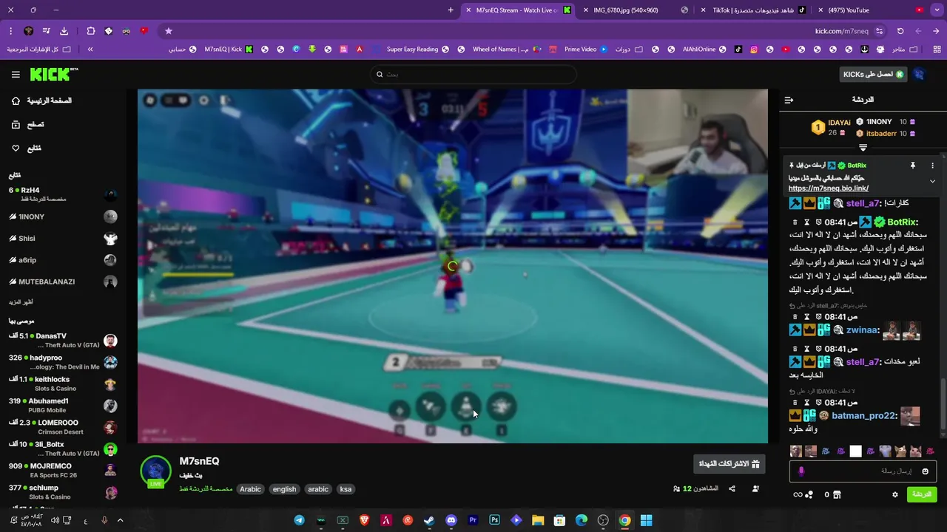Reload the page
This screenshot has width=947, height=532.
click(900, 31)
